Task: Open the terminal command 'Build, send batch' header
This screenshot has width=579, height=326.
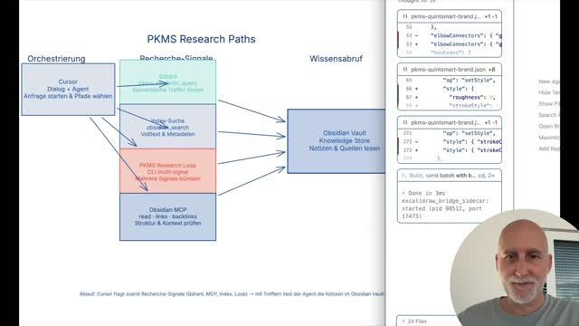Action: click(450, 176)
